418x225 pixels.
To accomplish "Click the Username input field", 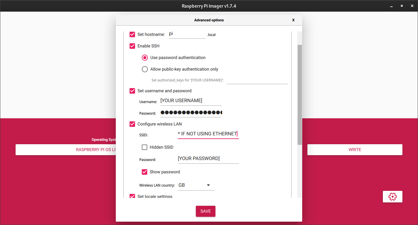I will coord(191,101).
